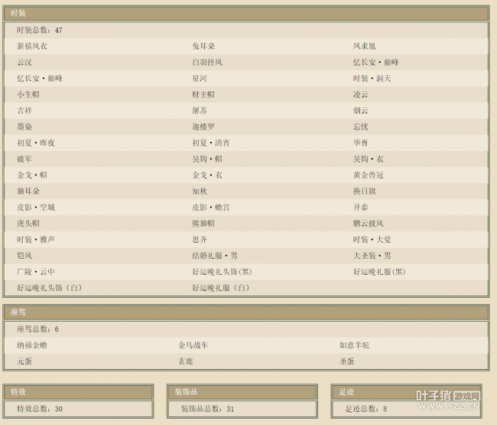The width and height of the screenshot is (497, 425).
Task: Click the 白羽抟风 costume item
Action: pos(207,63)
